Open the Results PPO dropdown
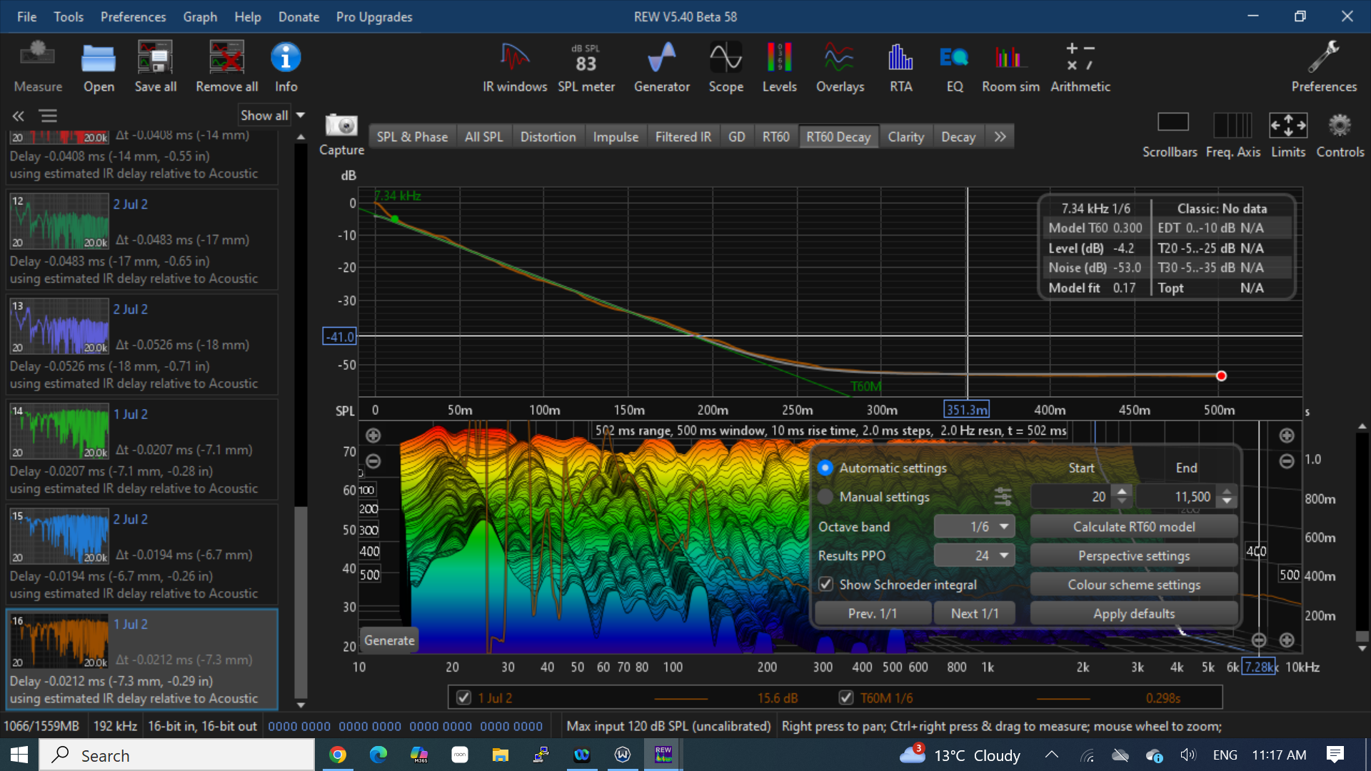The image size is (1371, 771). tap(975, 555)
